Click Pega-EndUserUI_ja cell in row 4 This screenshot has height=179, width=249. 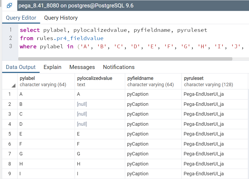pyautogui.click(x=215, y=124)
